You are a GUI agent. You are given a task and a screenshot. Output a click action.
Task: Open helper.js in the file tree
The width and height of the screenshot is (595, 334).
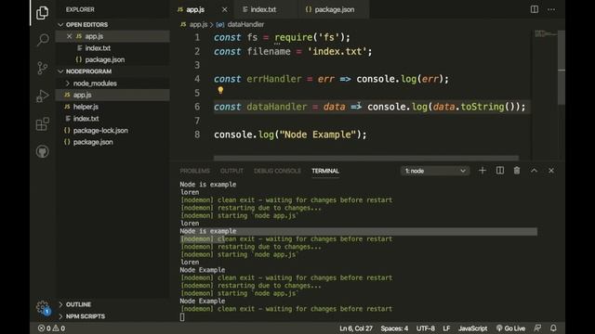pyautogui.click(x=86, y=107)
